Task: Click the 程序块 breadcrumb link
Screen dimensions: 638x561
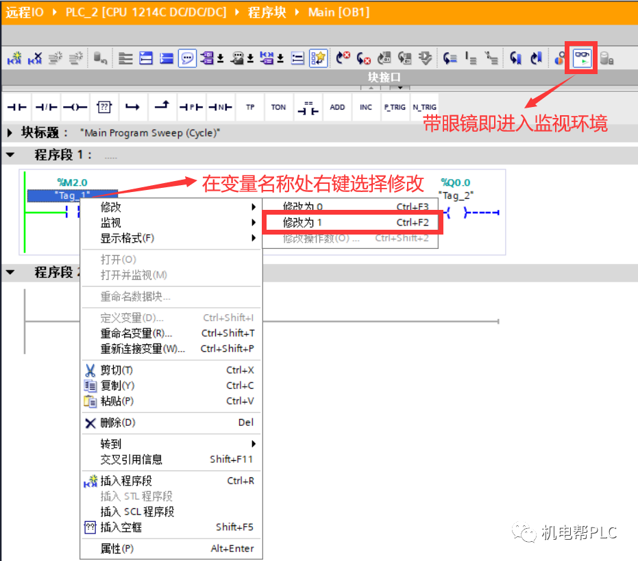Action: [x=267, y=12]
